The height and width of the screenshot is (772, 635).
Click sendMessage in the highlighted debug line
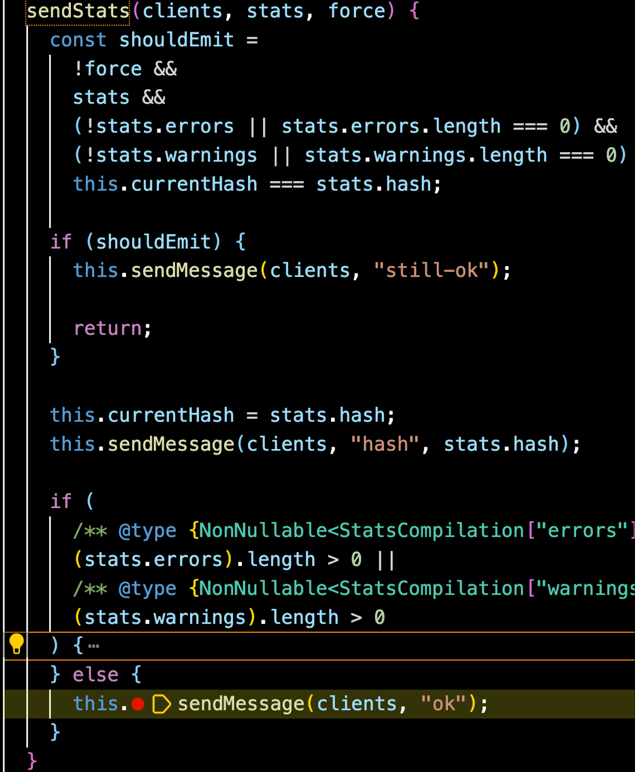[x=241, y=704]
